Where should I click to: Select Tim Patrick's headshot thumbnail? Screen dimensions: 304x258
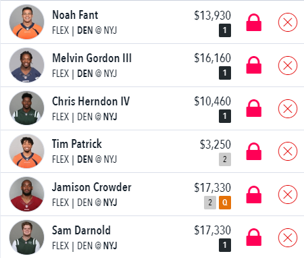26,151
